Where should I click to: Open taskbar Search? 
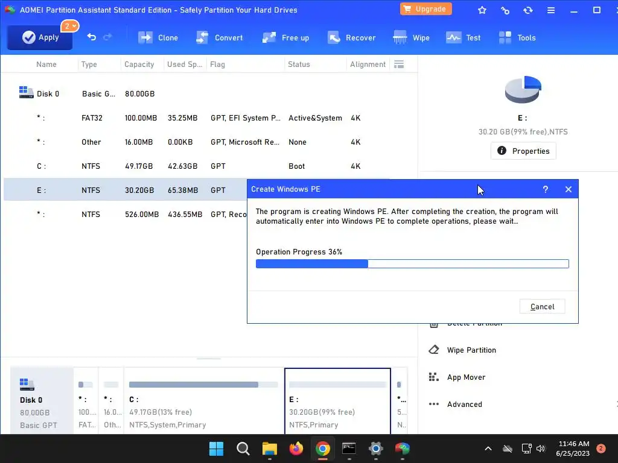(x=243, y=449)
